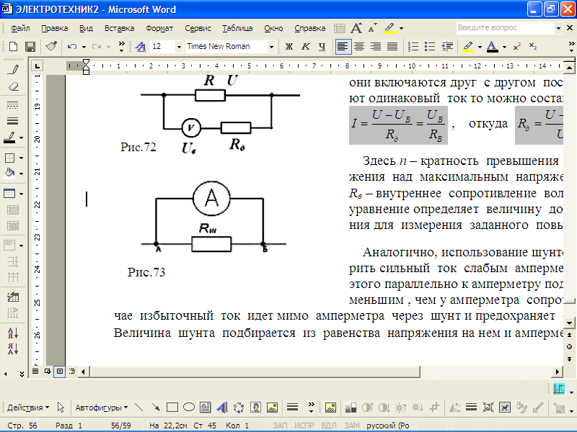Open the line style selector in Tables toolbar
The height and width of the screenshot is (432, 577).
12,105
